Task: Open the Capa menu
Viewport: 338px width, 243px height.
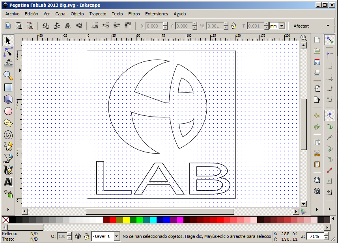Action: (60, 14)
